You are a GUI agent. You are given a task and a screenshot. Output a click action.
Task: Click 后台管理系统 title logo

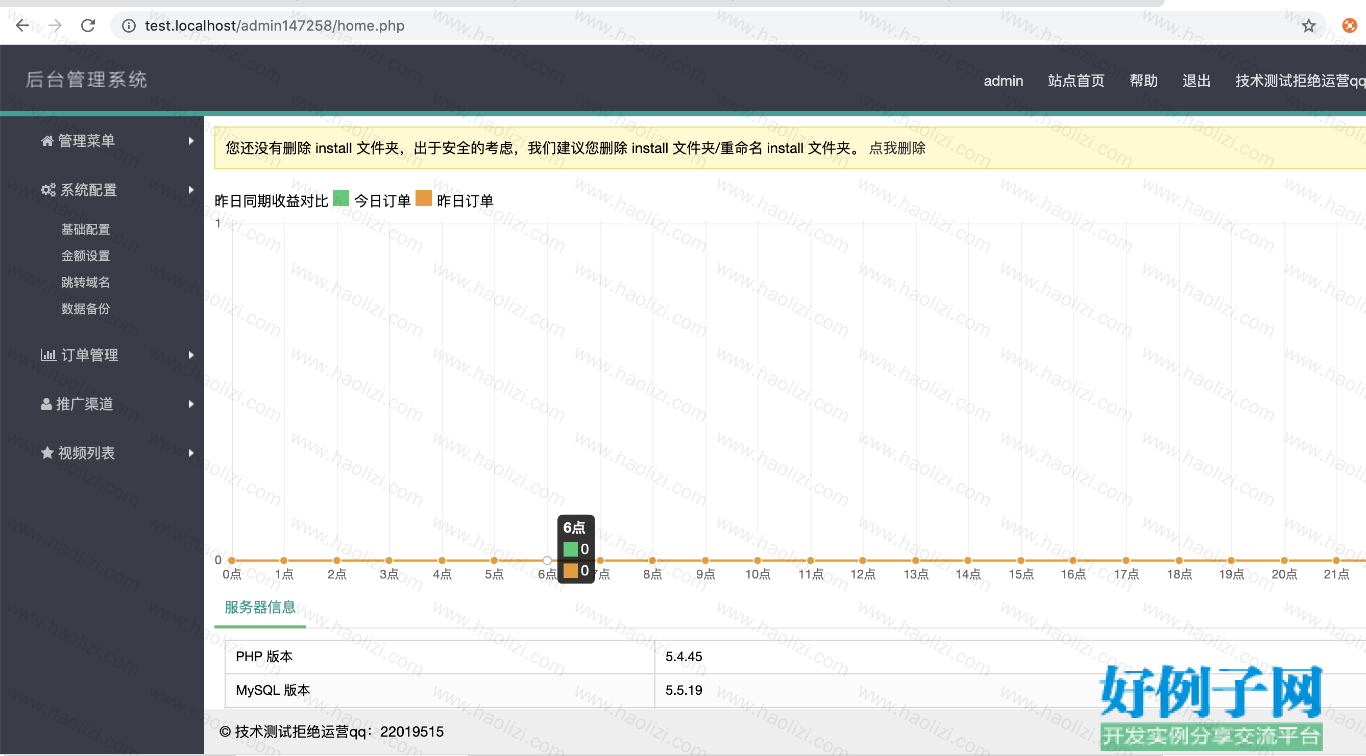(x=86, y=80)
